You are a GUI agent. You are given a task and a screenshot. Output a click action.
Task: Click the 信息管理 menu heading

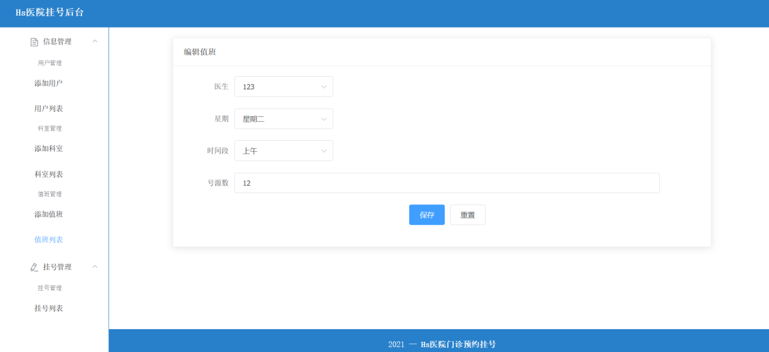pyautogui.click(x=58, y=42)
